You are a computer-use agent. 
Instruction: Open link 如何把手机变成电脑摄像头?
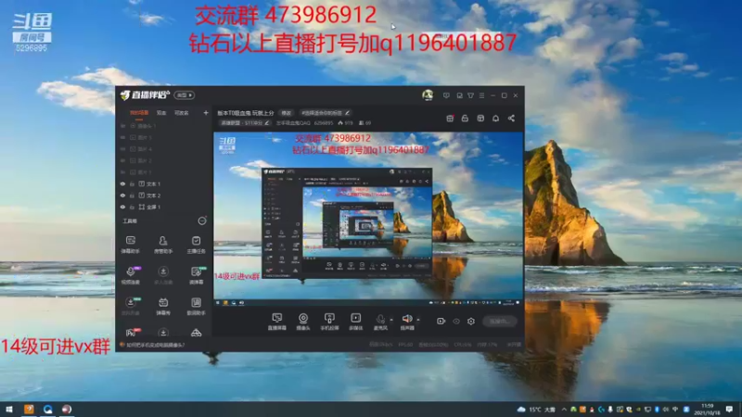click(x=155, y=345)
